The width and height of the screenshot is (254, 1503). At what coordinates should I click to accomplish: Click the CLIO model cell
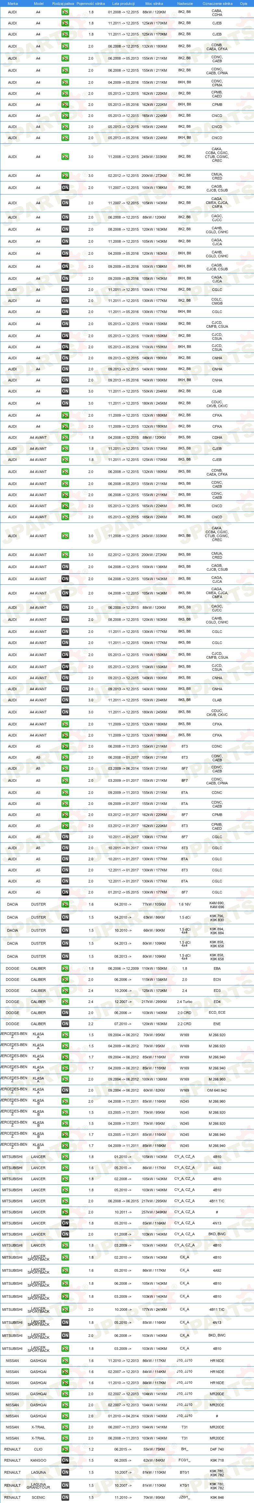click(x=38, y=1449)
